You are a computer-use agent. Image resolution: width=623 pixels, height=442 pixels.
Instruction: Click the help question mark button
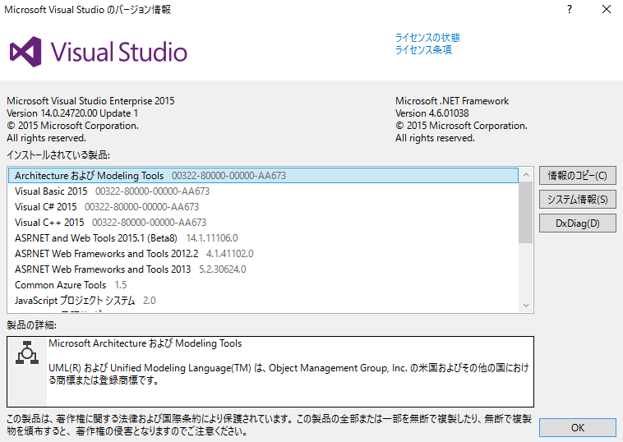pyautogui.click(x=570, y=9)
